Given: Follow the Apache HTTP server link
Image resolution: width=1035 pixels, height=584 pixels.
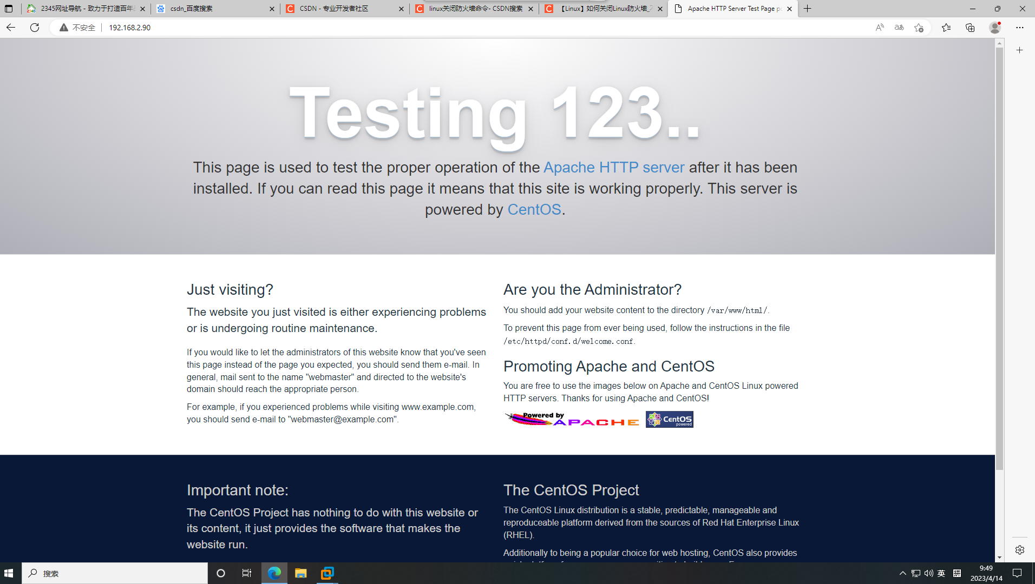Looking at the screenshot, I should pos(614,168).
